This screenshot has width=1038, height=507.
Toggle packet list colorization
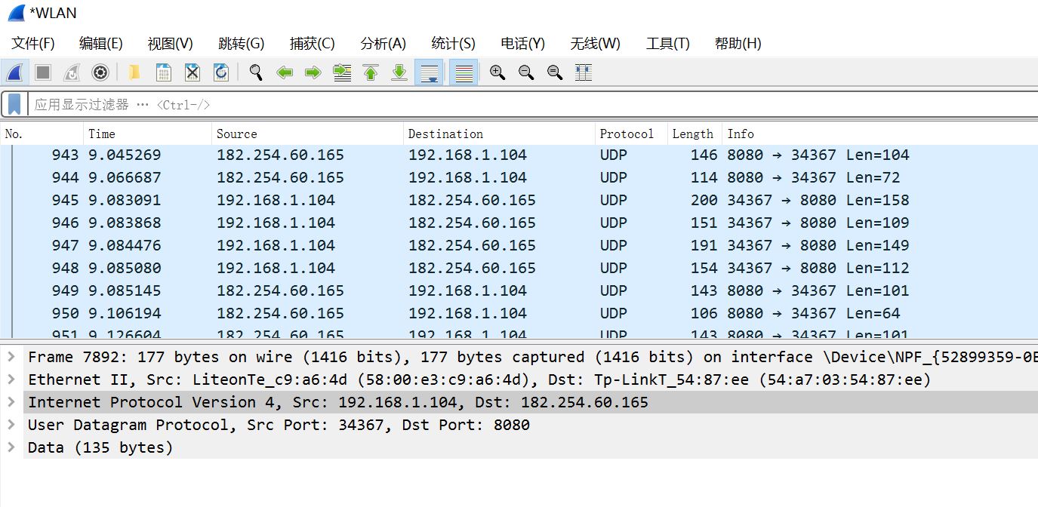(x=464, y=72)
